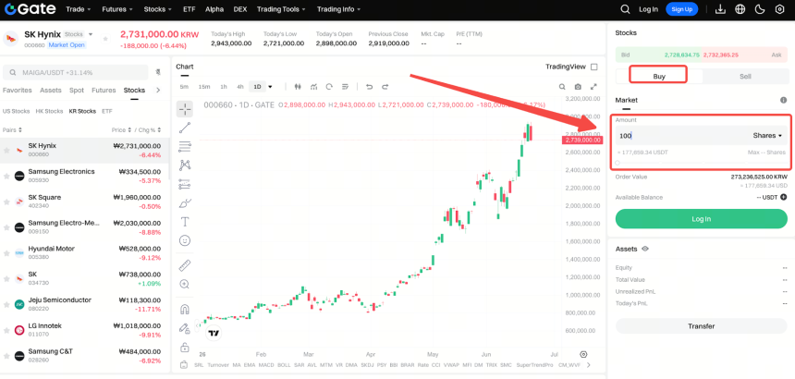
Task: Favorite Hyundai Motor with its star
Action: [6, 253]
